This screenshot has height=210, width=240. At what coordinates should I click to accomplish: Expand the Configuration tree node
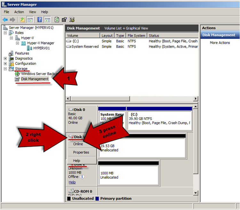tap(5, 64)
